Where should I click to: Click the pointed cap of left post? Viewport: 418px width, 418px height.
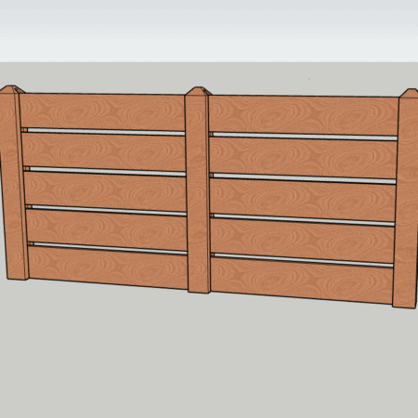click(x=12, y=89)
